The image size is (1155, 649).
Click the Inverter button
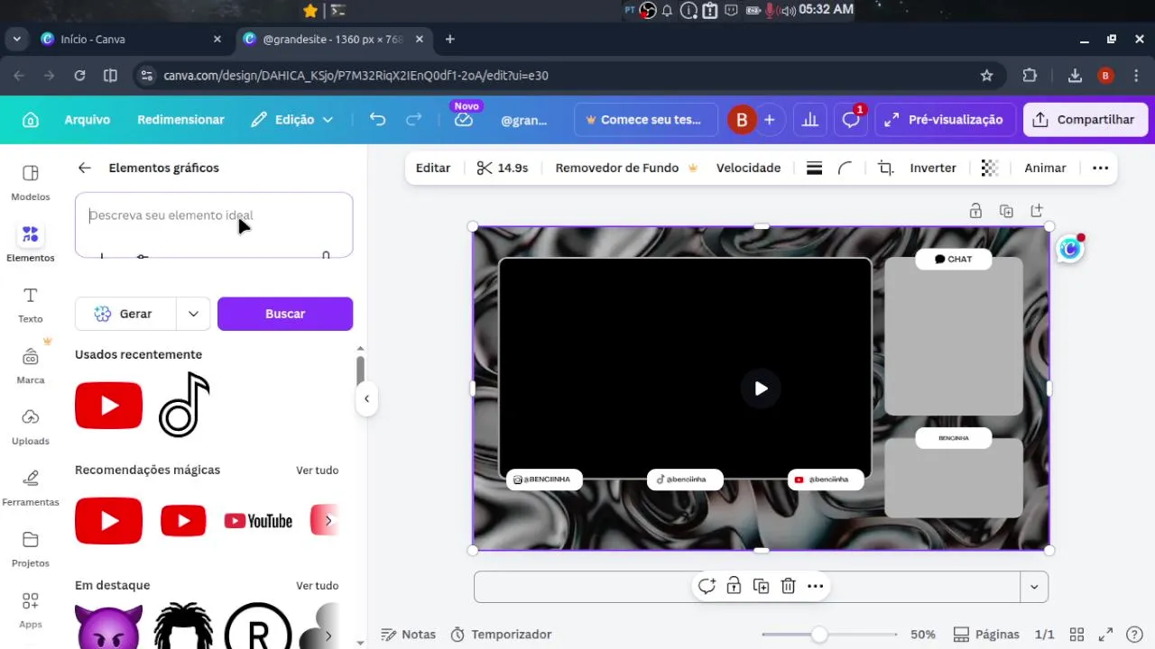coord(933,168)
